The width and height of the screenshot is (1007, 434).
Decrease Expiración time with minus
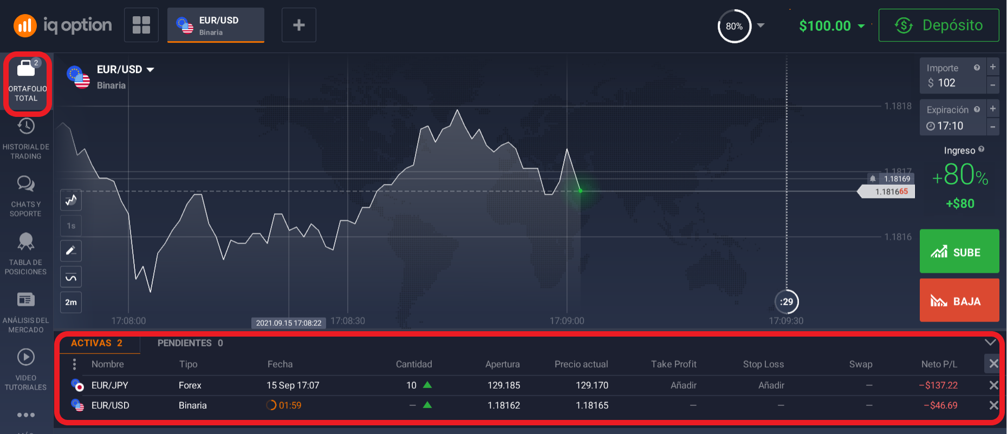click(x=993, y=127)
